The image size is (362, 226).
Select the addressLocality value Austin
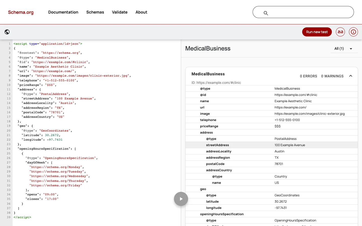[x=280, y=151]
